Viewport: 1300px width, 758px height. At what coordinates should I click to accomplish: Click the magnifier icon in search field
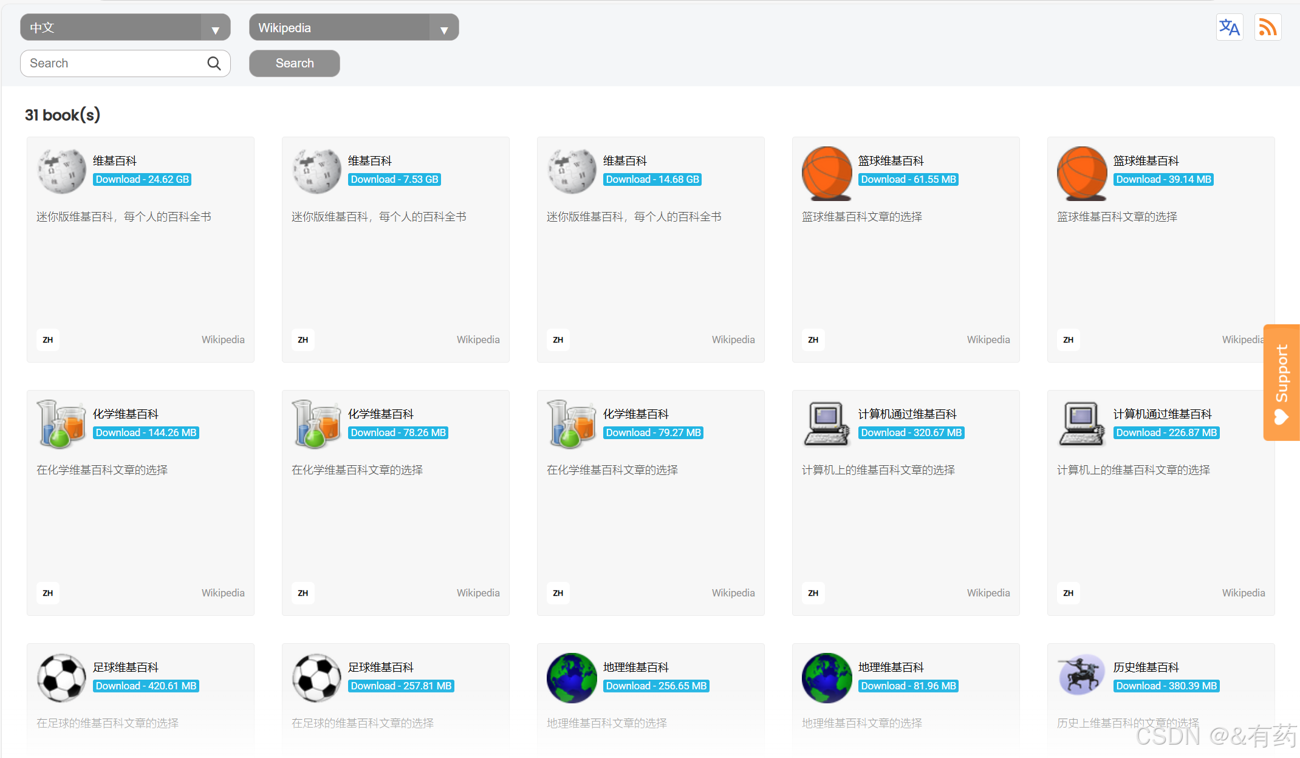click(214, 63)
